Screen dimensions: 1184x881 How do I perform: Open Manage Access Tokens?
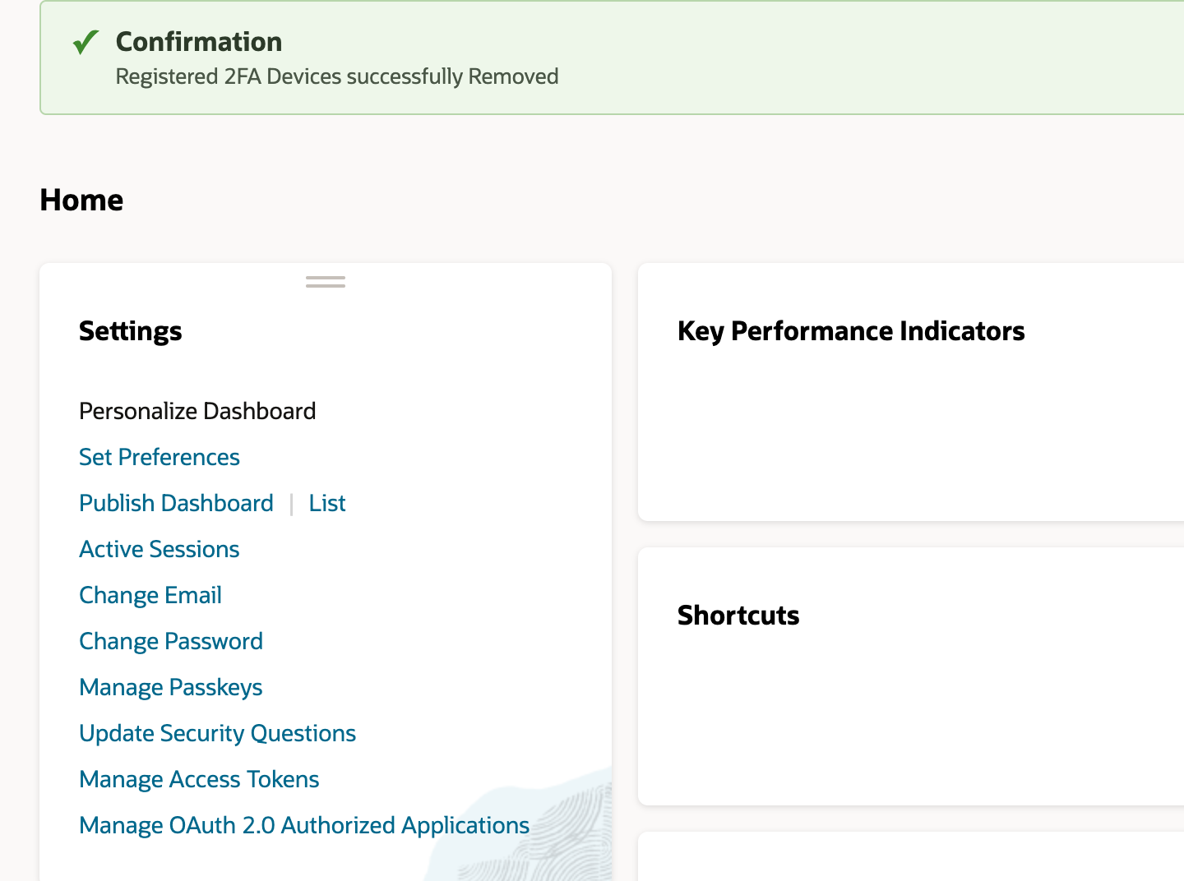199,779
